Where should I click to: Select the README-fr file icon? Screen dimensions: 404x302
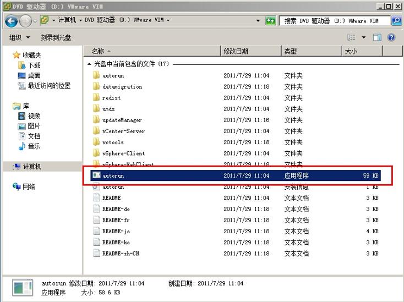click(96, 220)
